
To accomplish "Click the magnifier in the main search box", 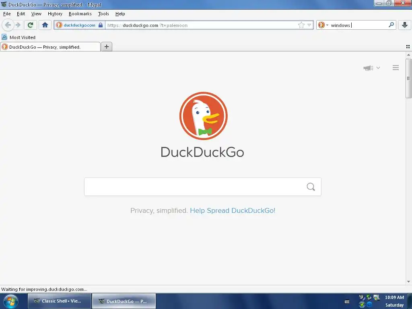I will click(x=311, y=187).
